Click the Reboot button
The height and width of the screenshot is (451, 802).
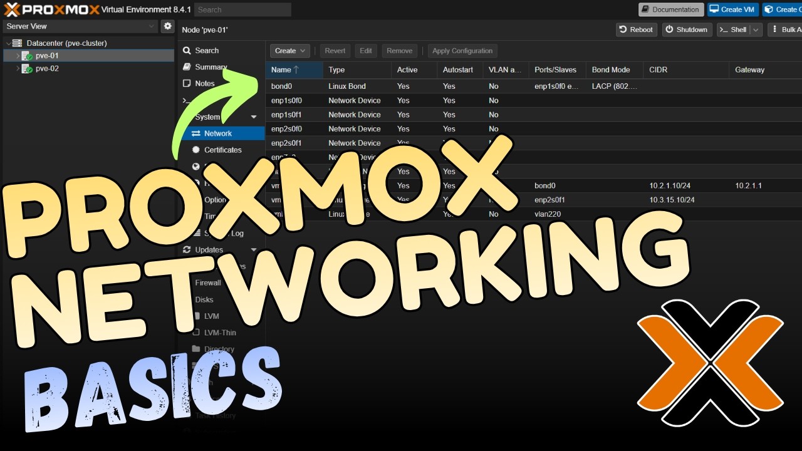pyautogui.click(x=637, y=29)
